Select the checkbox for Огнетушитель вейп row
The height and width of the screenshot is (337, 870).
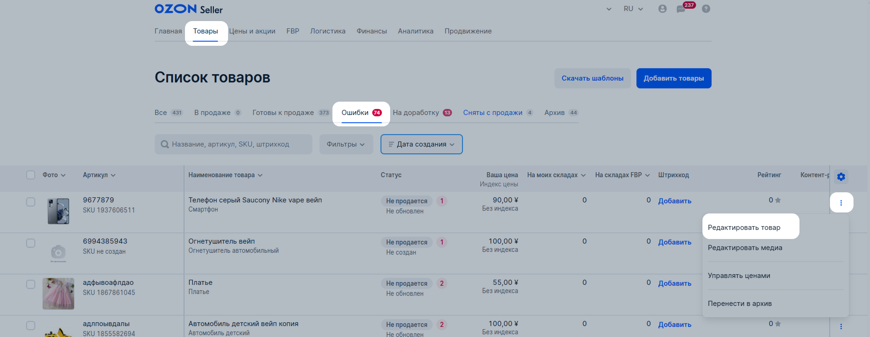(x=31, y=243)
